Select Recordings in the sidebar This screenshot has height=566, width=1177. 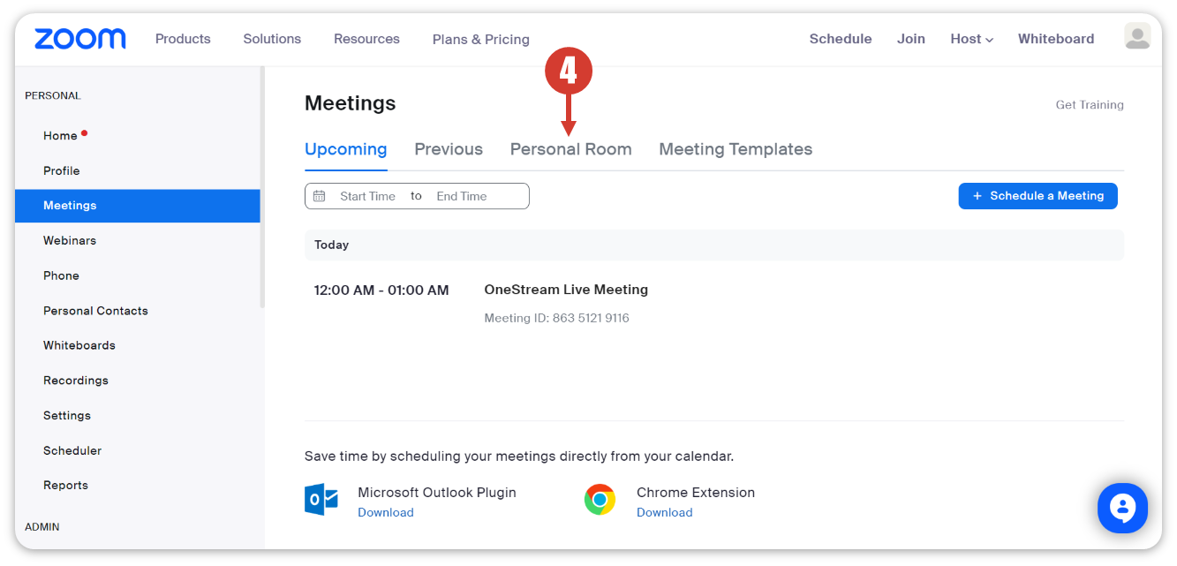[x=76, y=380]
